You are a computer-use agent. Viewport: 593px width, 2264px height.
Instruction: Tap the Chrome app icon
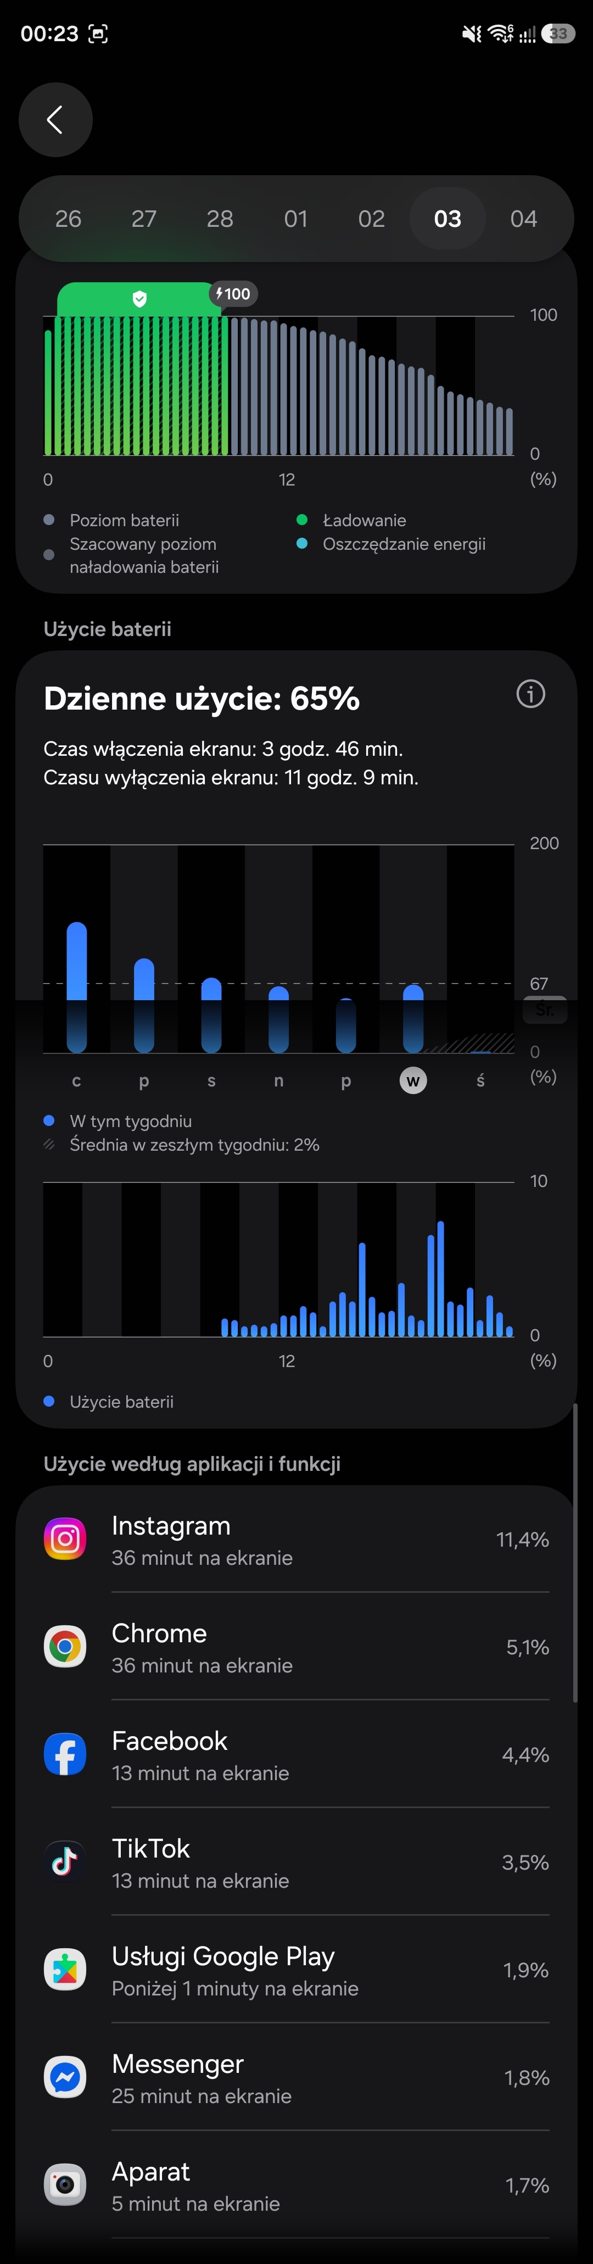pyautogui.click(x=65, y=1647)
